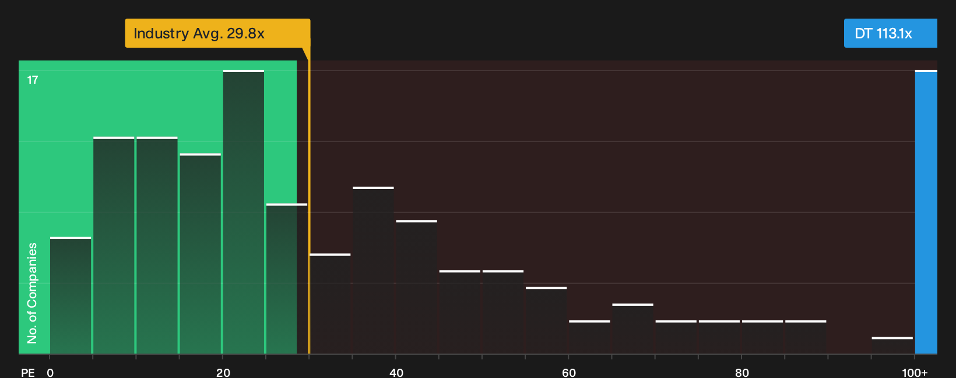
Task: Click the histogram bar for PE 35-40
Action: (x=373, y=270)
